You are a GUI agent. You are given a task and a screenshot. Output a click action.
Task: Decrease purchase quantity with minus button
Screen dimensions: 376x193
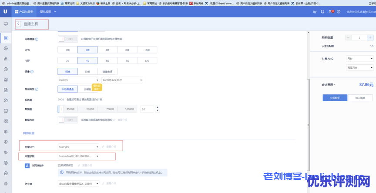click(349, 37)
